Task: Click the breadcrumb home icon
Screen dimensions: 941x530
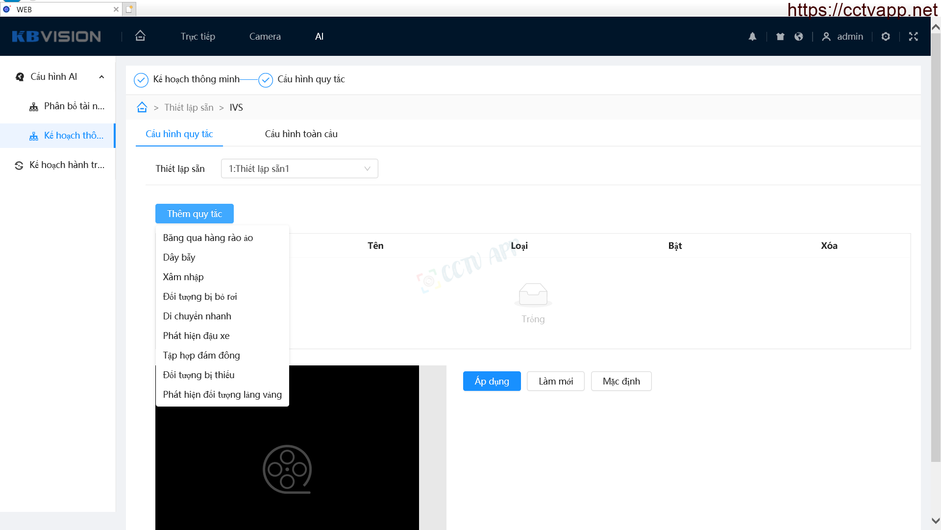Action: pyautogui.click(x=142, y=107)
